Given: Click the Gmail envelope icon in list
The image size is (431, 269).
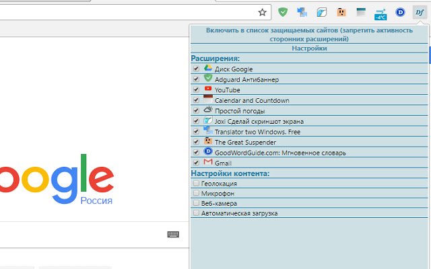Looking at the screenshot, I should (x=208, y=162).
